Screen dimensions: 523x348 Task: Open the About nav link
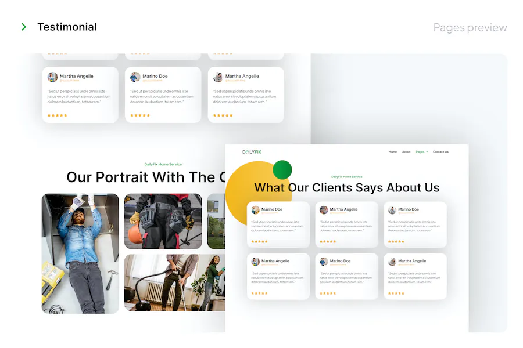click(406, 152)
